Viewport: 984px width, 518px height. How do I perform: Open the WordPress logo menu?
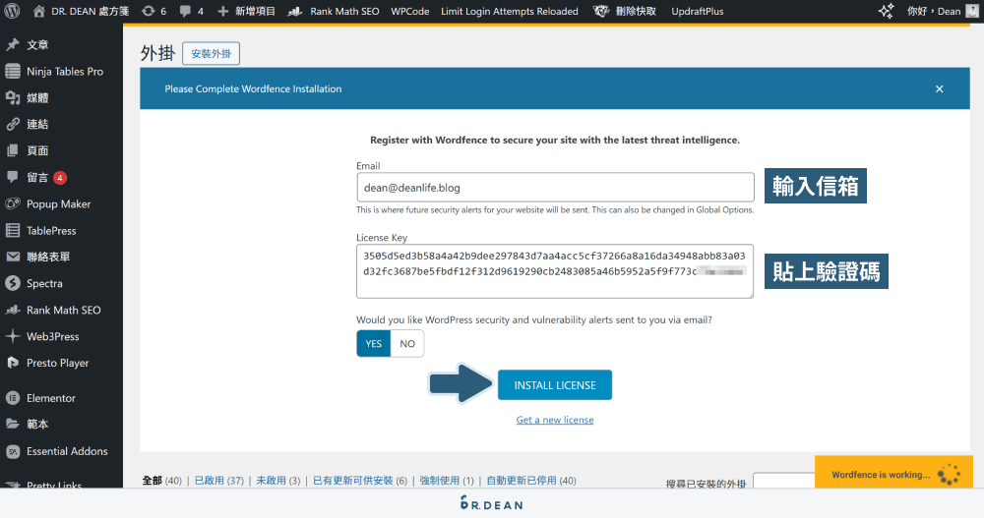click(x=12, y=11)
